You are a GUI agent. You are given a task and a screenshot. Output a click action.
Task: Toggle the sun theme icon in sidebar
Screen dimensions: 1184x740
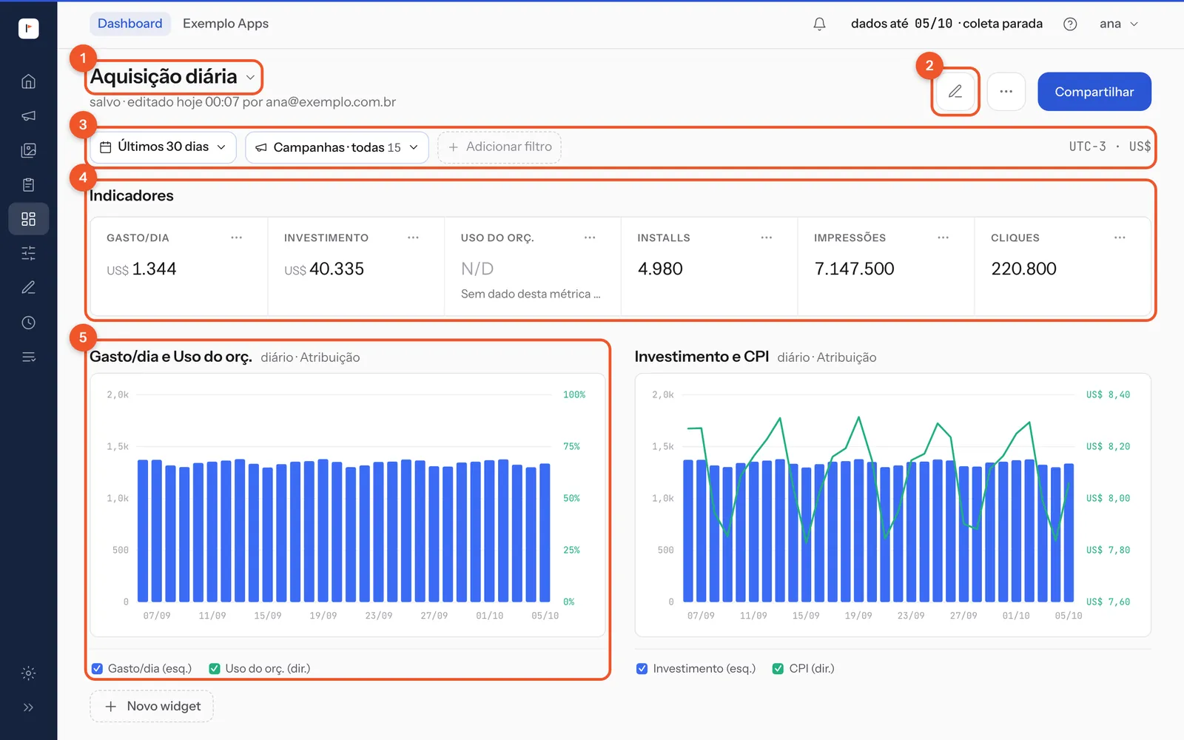pos(28,673)
